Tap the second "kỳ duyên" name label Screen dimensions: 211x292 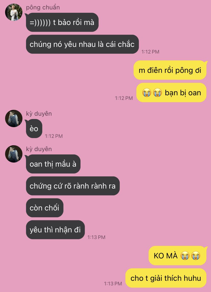39,149
